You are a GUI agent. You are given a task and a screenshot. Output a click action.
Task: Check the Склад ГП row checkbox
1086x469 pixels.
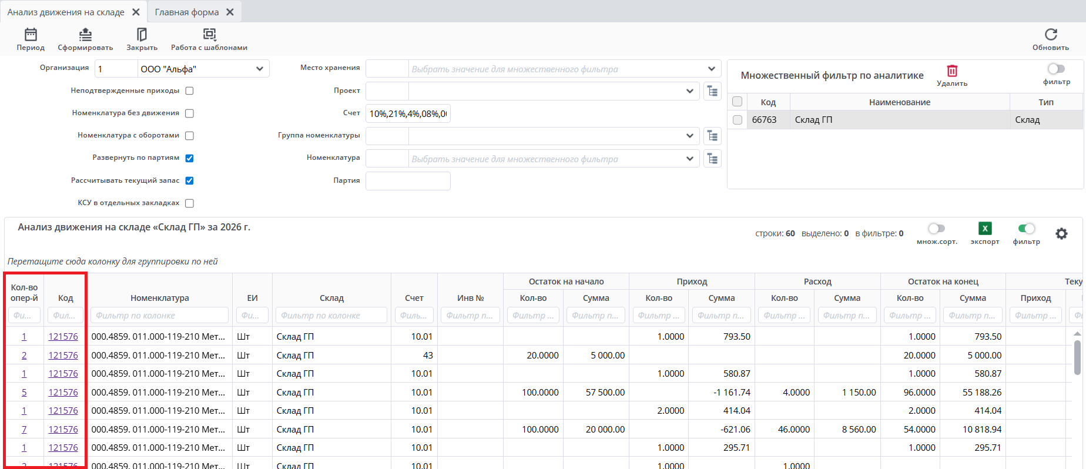click(x=738, y=120)
